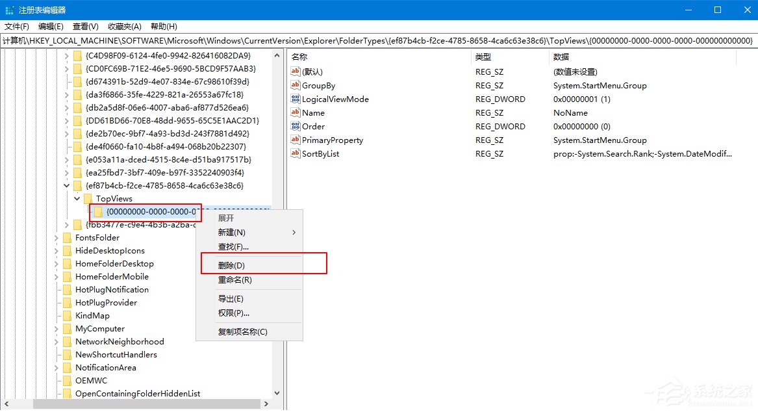Select the PrimaryProperty string value icon
758x412 pixels.
click(x=295, y=140)
